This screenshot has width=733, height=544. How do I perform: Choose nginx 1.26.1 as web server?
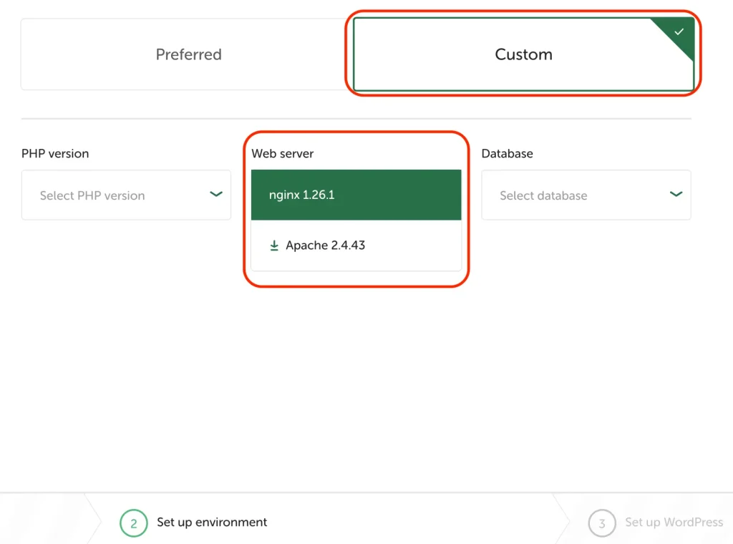pyautogui.click(x=356, y=195)
